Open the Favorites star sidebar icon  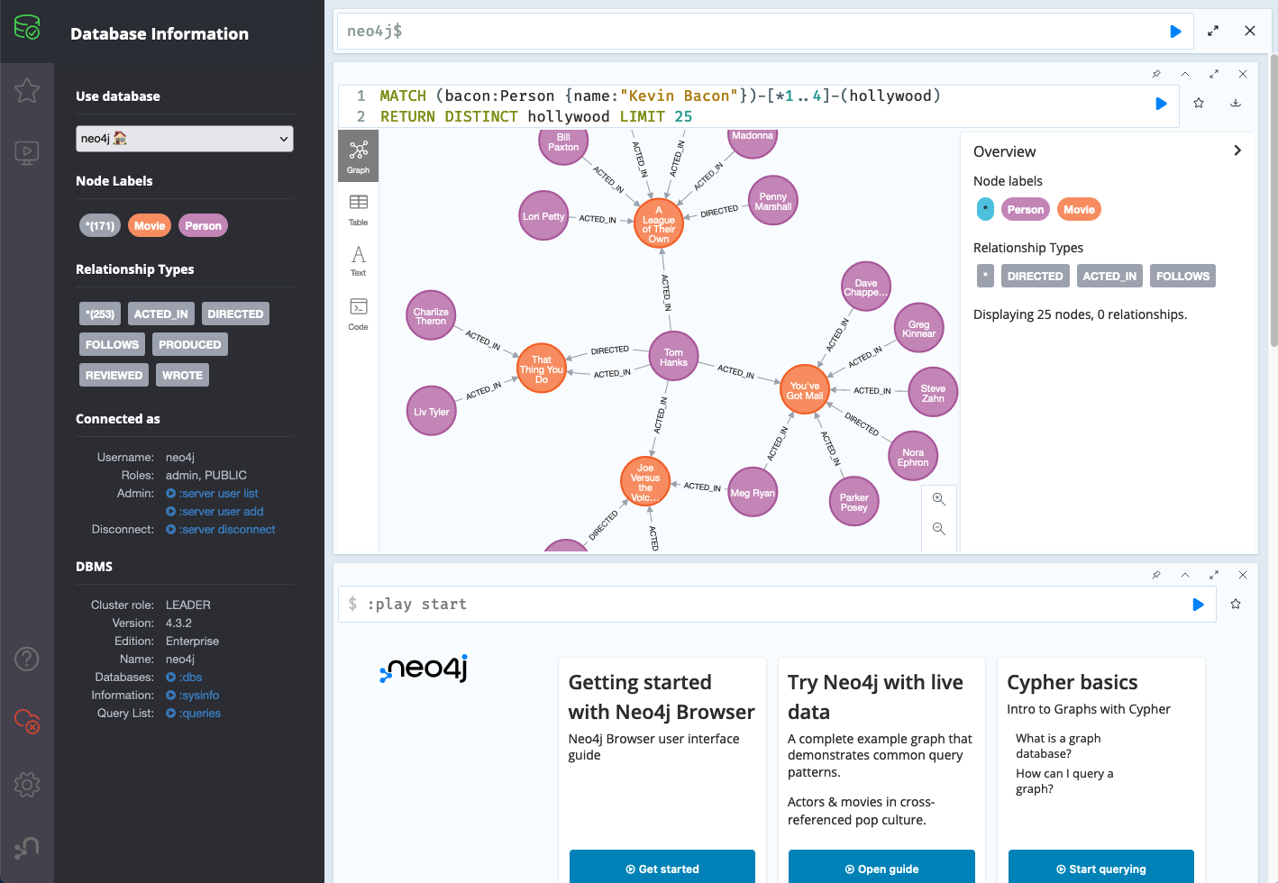tap(27, 90)
